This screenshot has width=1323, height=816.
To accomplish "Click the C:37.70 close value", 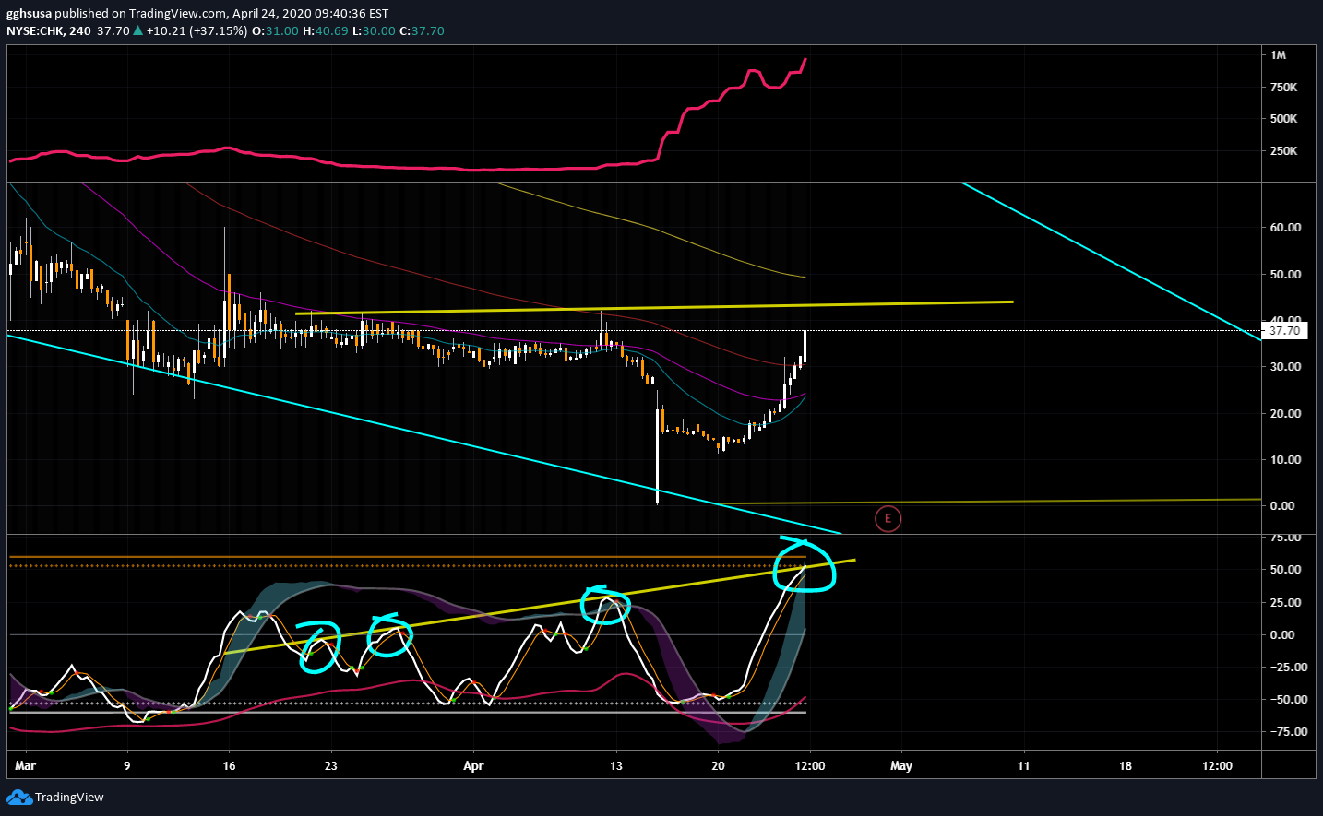I will [422, 30].
